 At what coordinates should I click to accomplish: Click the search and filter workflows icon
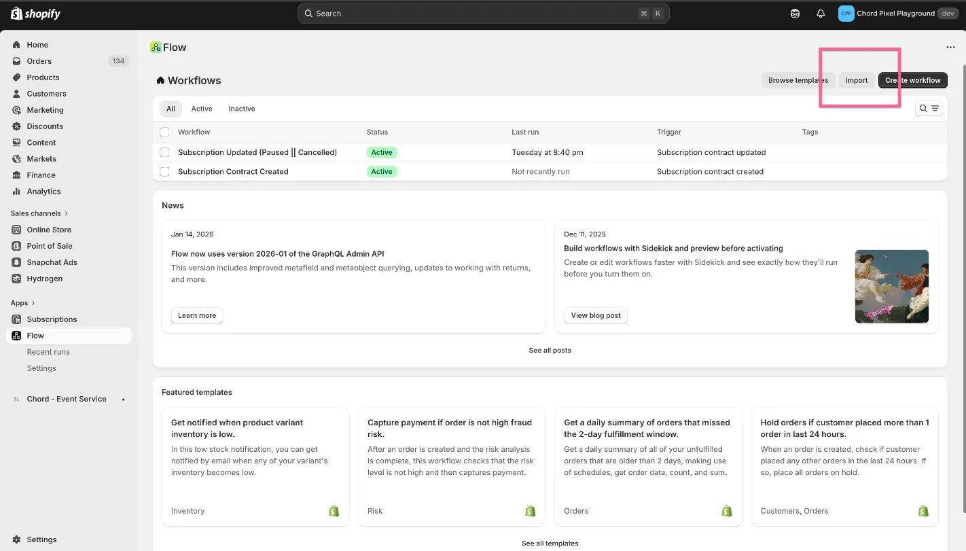tap(929, 108)
